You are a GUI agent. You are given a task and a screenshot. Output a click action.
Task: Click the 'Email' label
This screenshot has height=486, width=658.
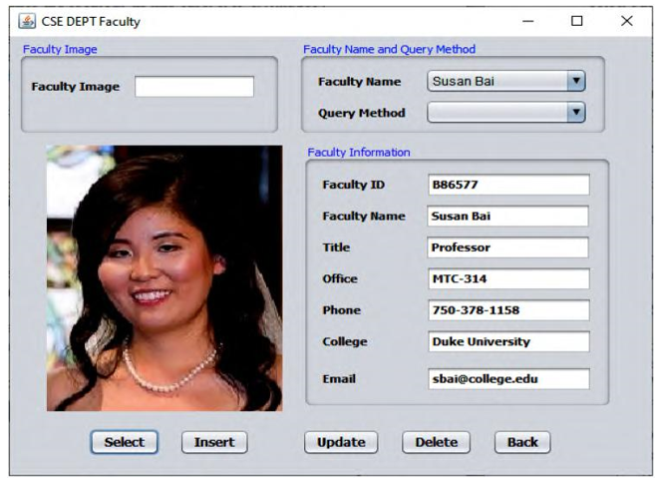click(x=339, y=379)
